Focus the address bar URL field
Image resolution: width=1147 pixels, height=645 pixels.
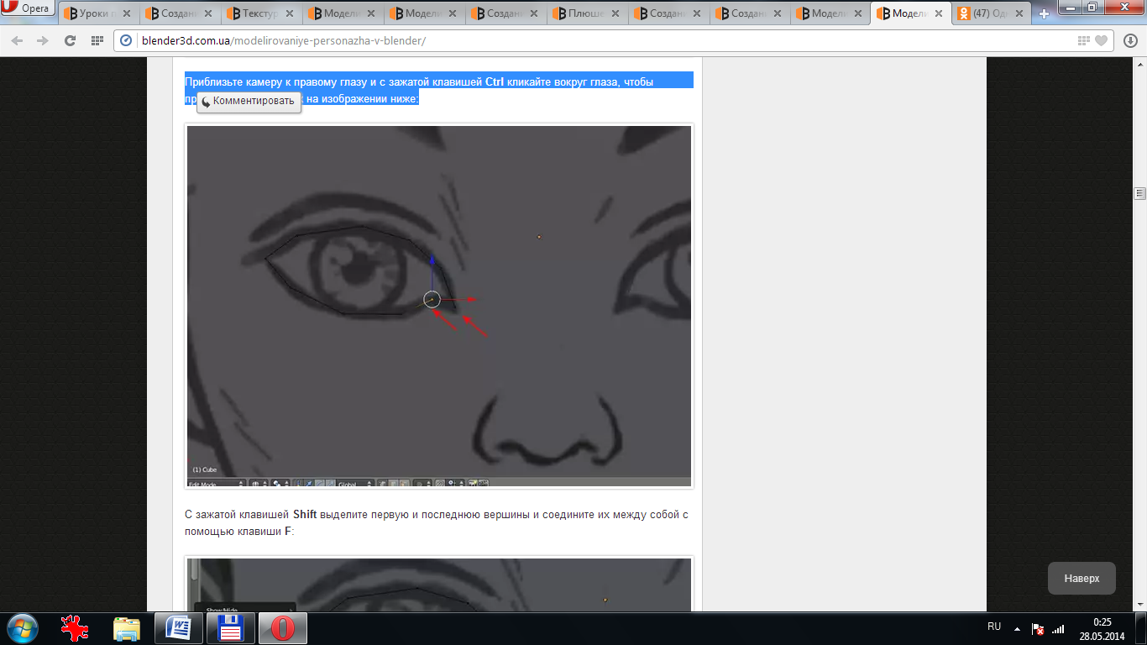(x=605, y=40)
